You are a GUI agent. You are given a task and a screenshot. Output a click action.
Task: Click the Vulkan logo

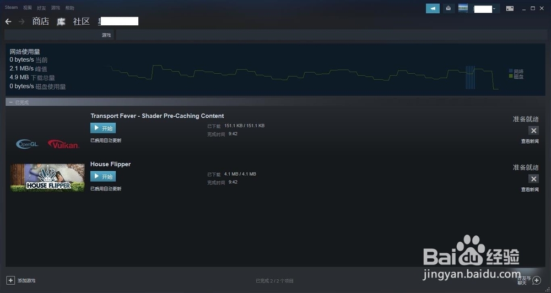click(x=63, y=144)
